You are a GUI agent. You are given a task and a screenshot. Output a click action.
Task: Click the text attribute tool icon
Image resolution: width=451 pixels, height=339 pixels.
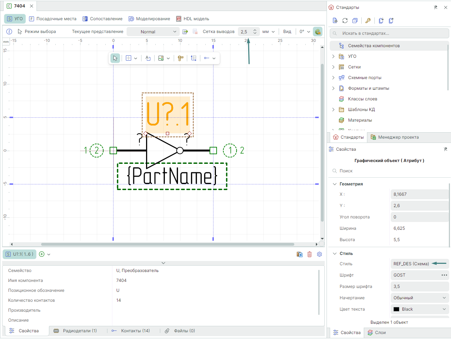coord(148,58)
